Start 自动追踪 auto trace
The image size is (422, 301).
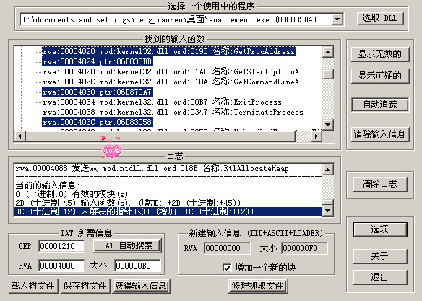point(380,105)
